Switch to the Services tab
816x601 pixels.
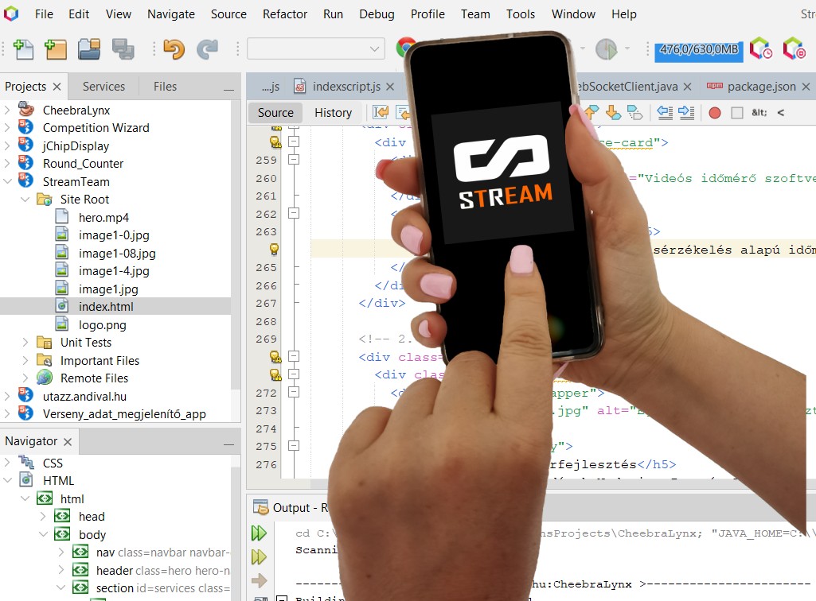click(103, 87)
